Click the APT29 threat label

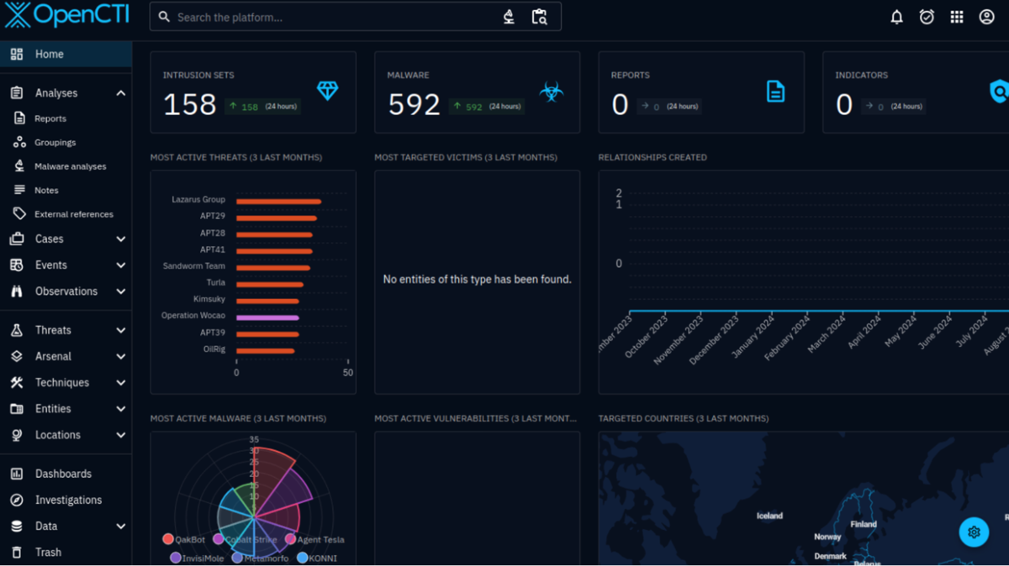coord(213,216)
